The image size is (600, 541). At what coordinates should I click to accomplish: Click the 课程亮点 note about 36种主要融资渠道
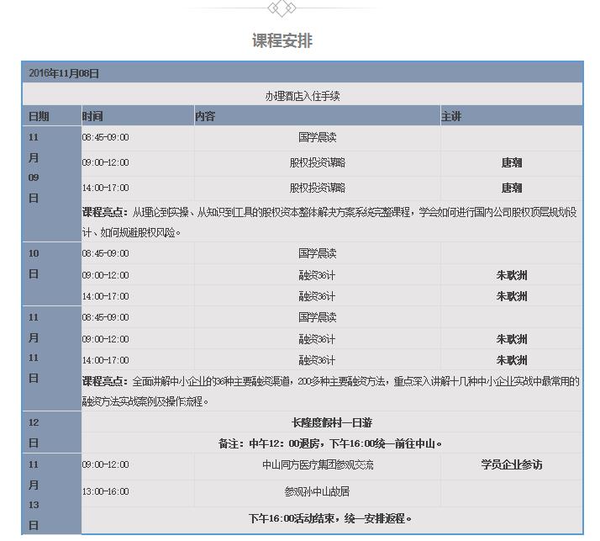click(331, 391)
